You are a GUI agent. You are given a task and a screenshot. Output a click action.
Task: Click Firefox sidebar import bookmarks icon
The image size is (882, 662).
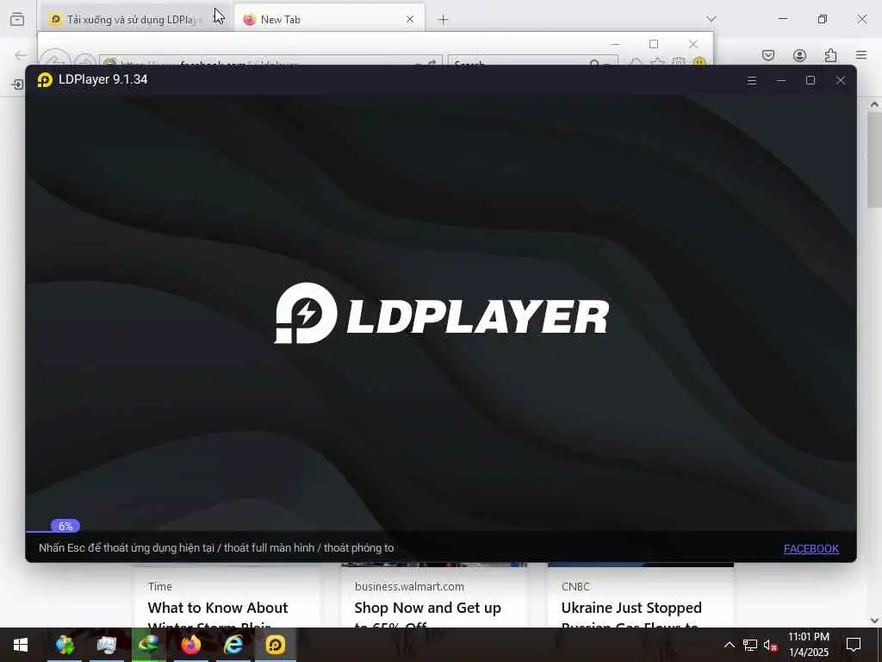tap(17, 84)
